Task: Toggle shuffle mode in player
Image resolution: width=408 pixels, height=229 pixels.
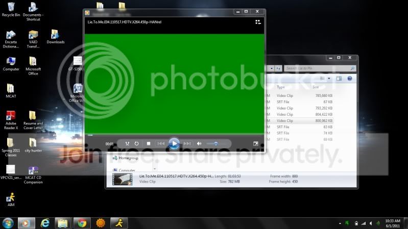Action: click(127, 143)
